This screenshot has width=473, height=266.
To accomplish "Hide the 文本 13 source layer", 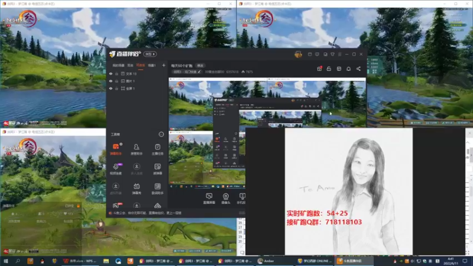I will (x=111, y=73).
